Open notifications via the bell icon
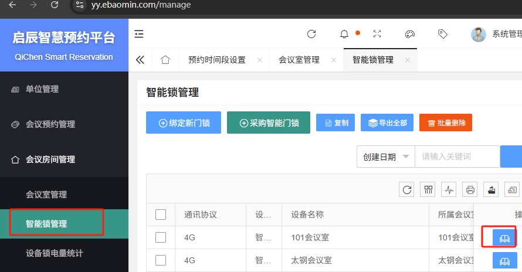 [x=344, y=34]
